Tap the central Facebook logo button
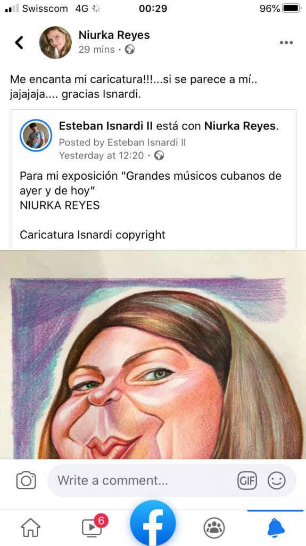Image resolution: width=306 pixels, height=546 pixels. coord(153,524)
